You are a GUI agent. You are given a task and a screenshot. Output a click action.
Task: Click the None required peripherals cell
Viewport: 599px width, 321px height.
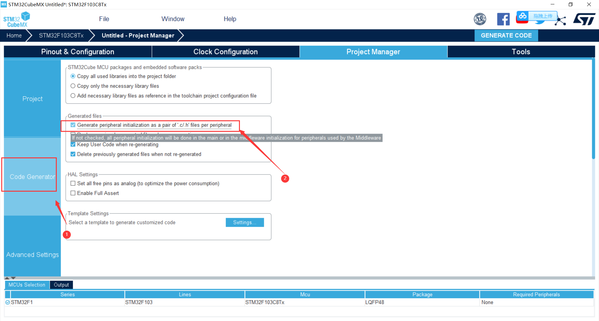(x=536, y=302)
